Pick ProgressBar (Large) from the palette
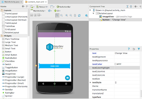142x99 pixels. point(13,77)
